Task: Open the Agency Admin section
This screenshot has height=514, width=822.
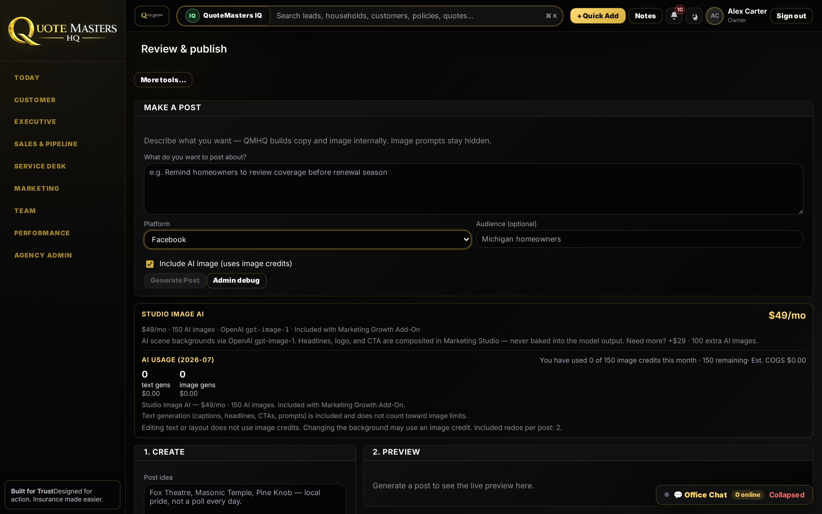Action: (43, 255)
